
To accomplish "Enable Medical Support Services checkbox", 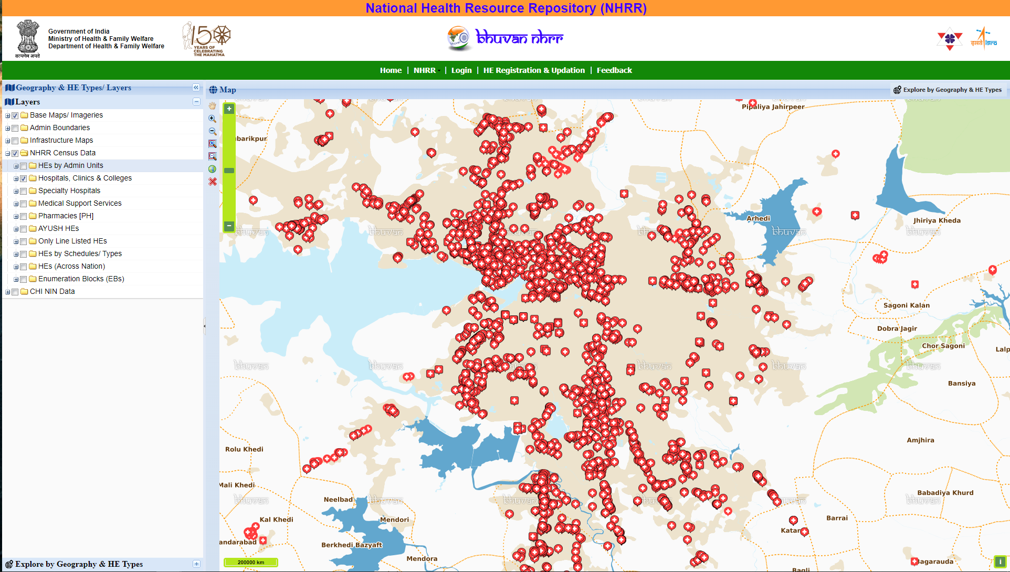I will [24, 204].
